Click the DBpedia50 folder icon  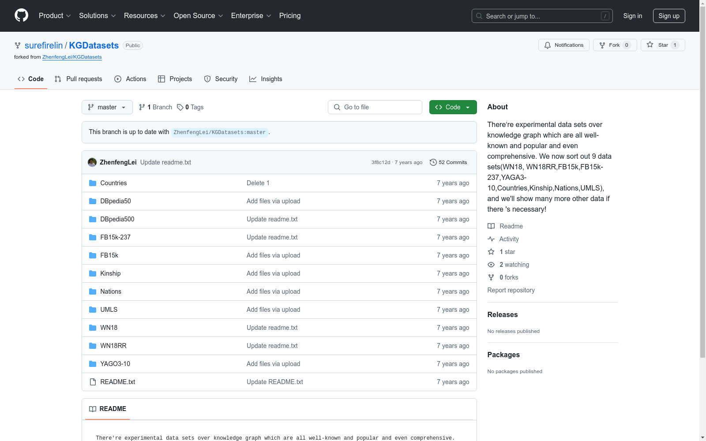click(x=93, y=201)
